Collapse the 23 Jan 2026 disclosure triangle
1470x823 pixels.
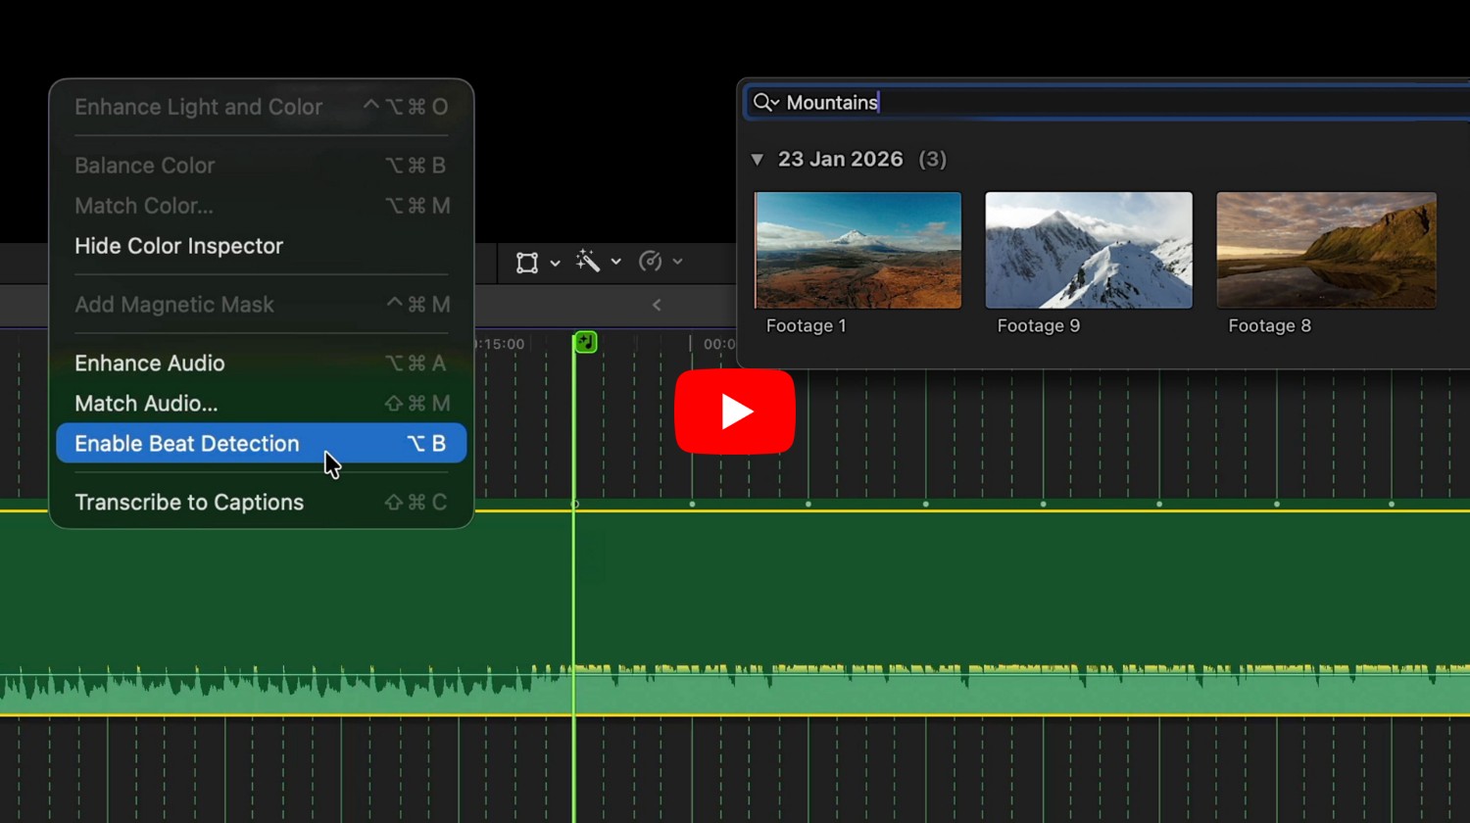pyautogui.click(x=757, y=160)
